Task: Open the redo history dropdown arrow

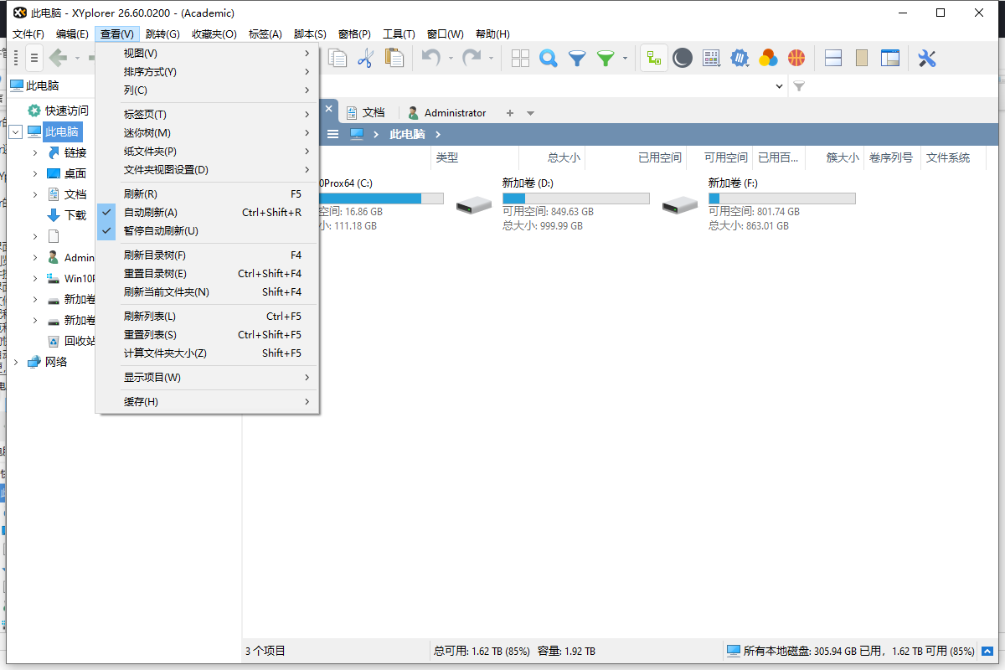Action: point(492,59)
